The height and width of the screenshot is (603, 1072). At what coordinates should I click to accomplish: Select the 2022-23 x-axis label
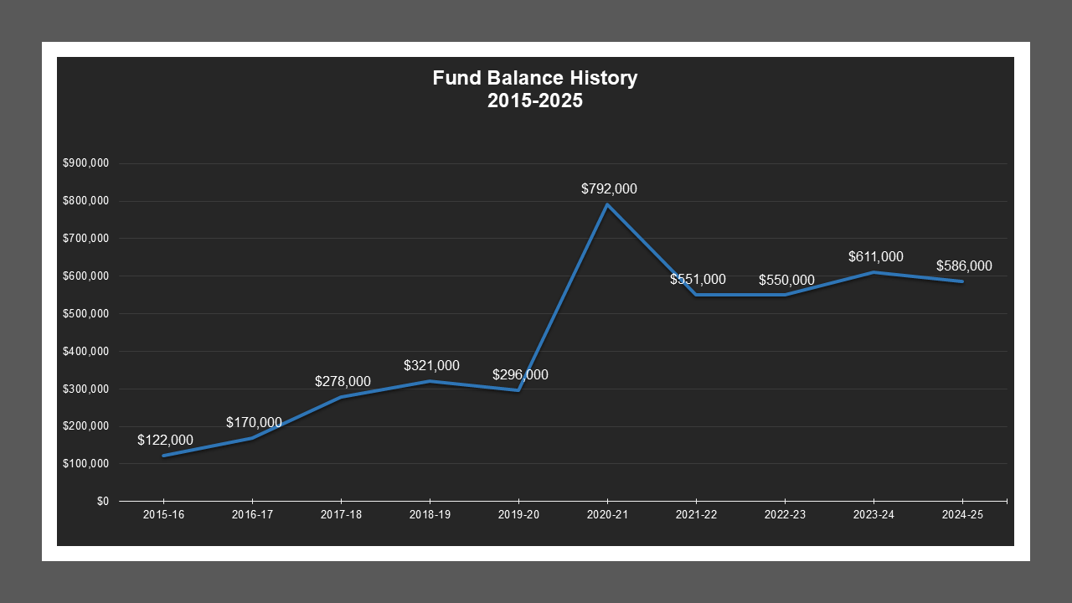tap(785, 515)
